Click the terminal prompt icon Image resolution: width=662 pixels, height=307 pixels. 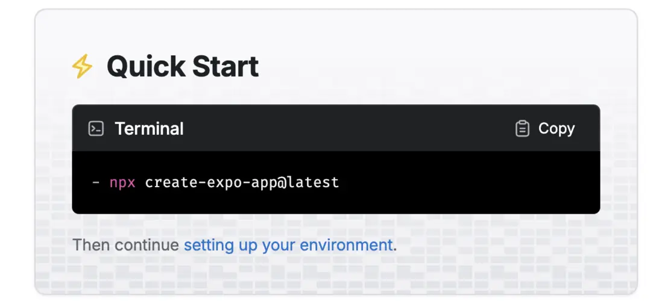coord(96,129)
